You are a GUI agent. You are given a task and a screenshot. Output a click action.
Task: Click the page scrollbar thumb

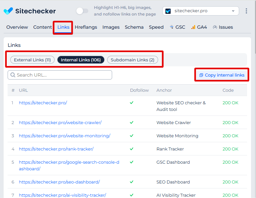255,28
